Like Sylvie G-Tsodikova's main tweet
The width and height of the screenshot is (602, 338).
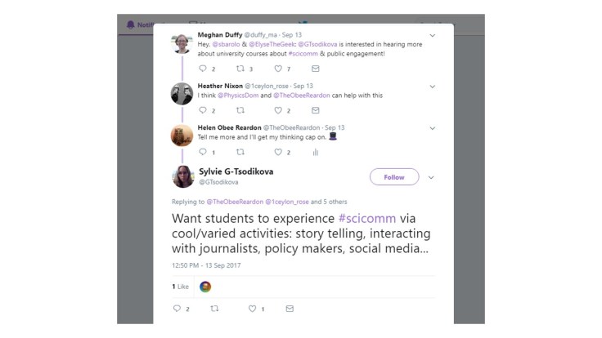[x=253, y=309]
